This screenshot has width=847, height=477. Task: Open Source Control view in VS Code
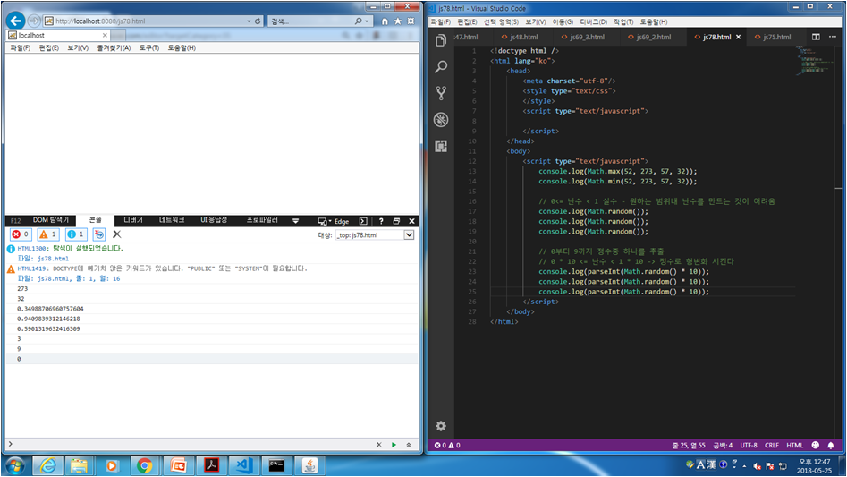(x=441, y=93)
